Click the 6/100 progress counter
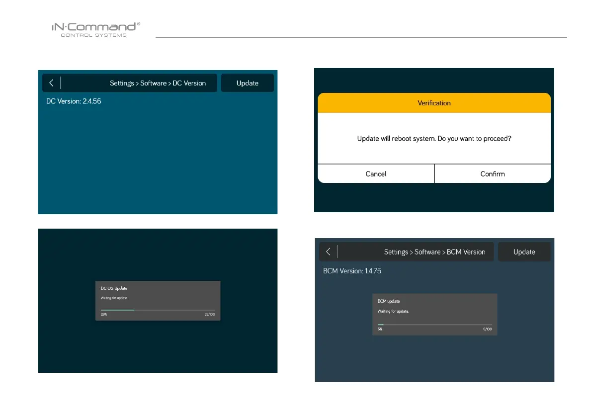592x417 pixels. (488, 329)
